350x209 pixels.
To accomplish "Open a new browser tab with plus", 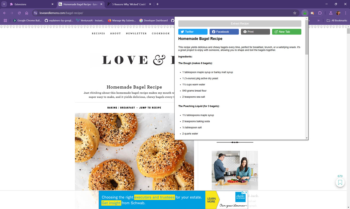I will coord(157,4).
